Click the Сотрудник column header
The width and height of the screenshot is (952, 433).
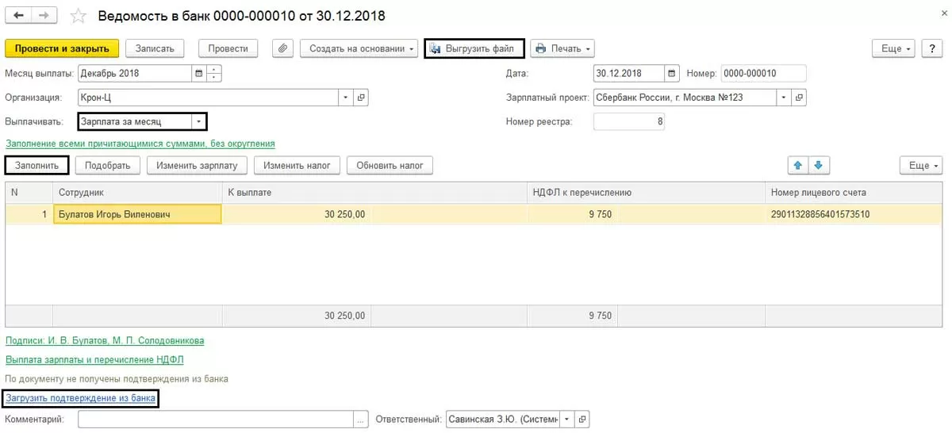coord(137,192)
